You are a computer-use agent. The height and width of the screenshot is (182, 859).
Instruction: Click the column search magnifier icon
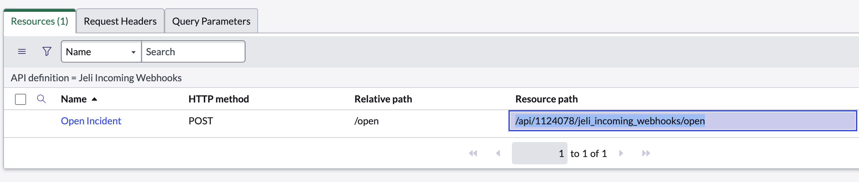pyautogui.click(x=41, y=99)
